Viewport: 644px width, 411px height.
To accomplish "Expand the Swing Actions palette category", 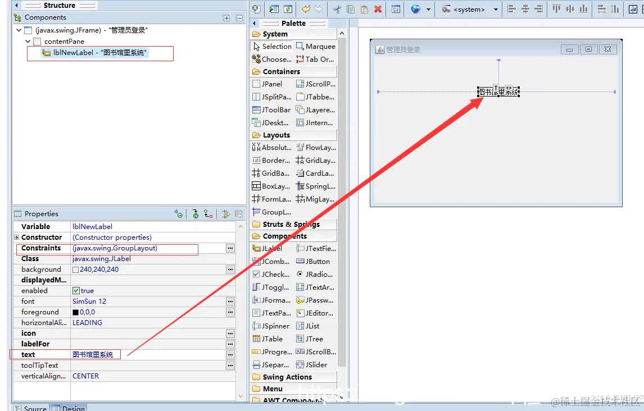I will [293, 377].
